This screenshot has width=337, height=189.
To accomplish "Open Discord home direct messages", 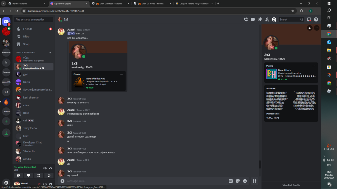I will (x=6, y=22).
